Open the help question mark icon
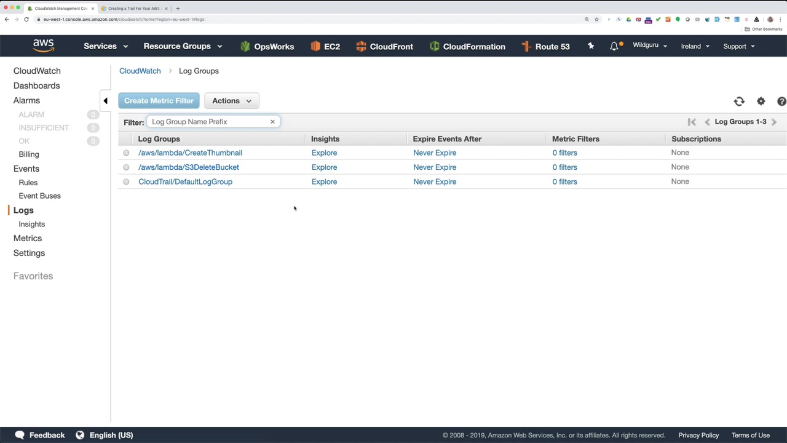Image resolution: width=787 pixels, height=443 pixels. pyautogui.click(x=781, y=102)
